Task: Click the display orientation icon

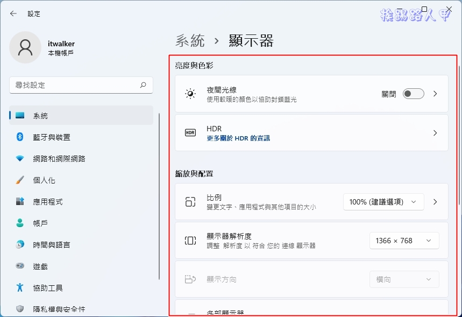Action: (190, 279)
